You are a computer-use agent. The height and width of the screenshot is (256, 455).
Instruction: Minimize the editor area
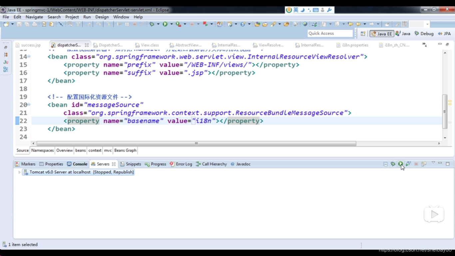pos(440,44)
